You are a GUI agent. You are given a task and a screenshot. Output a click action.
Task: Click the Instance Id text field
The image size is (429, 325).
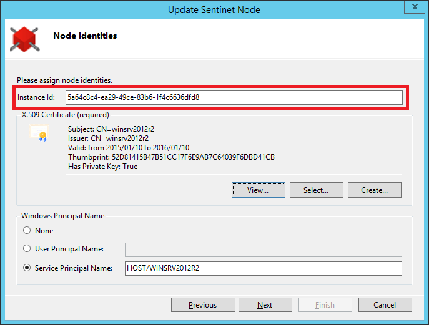[234, 97]
